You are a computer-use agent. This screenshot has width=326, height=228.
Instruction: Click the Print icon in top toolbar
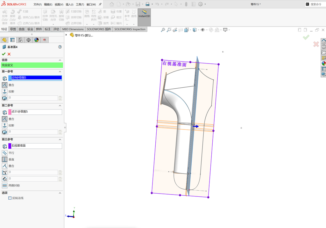pyautogui.click(x=147, y=4)
